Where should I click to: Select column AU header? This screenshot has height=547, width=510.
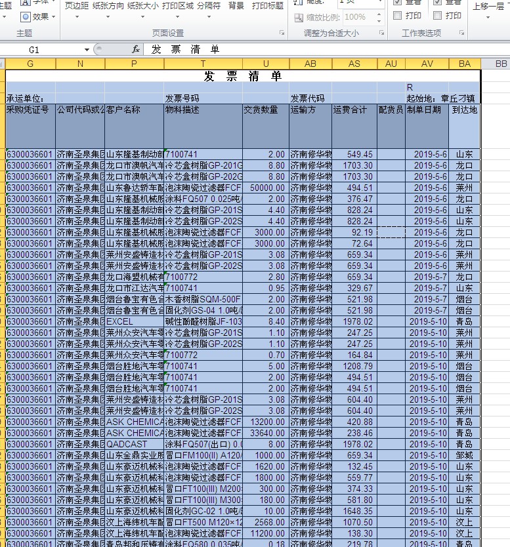(x=391, y=64)
